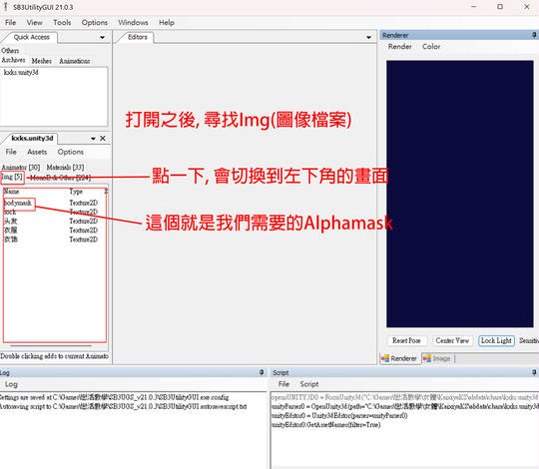Pin the Renderer panel with pushpin icon
This screenshot has height=469, width=539.
(x=534, y=35)
